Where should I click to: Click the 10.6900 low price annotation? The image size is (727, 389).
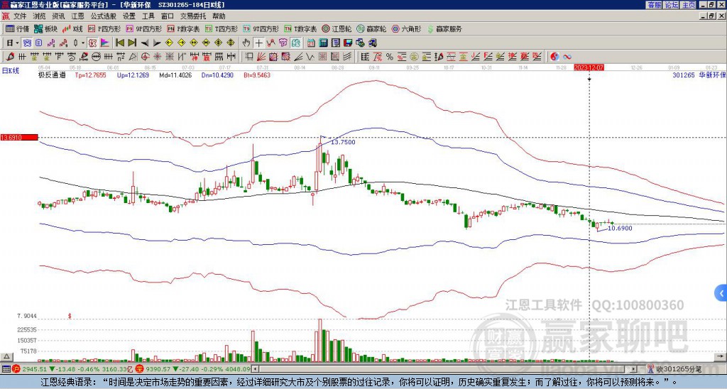tap(620, 228)
